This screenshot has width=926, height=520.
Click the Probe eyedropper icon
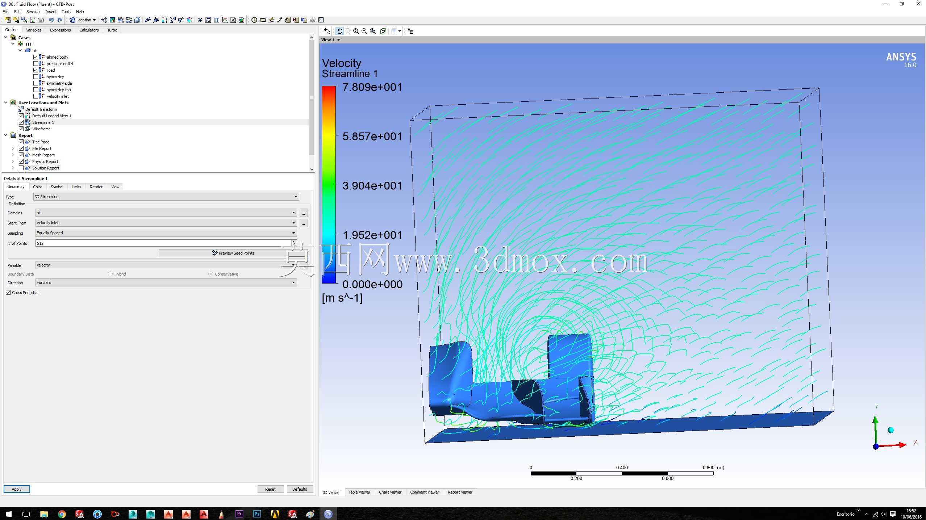[279, 20]
